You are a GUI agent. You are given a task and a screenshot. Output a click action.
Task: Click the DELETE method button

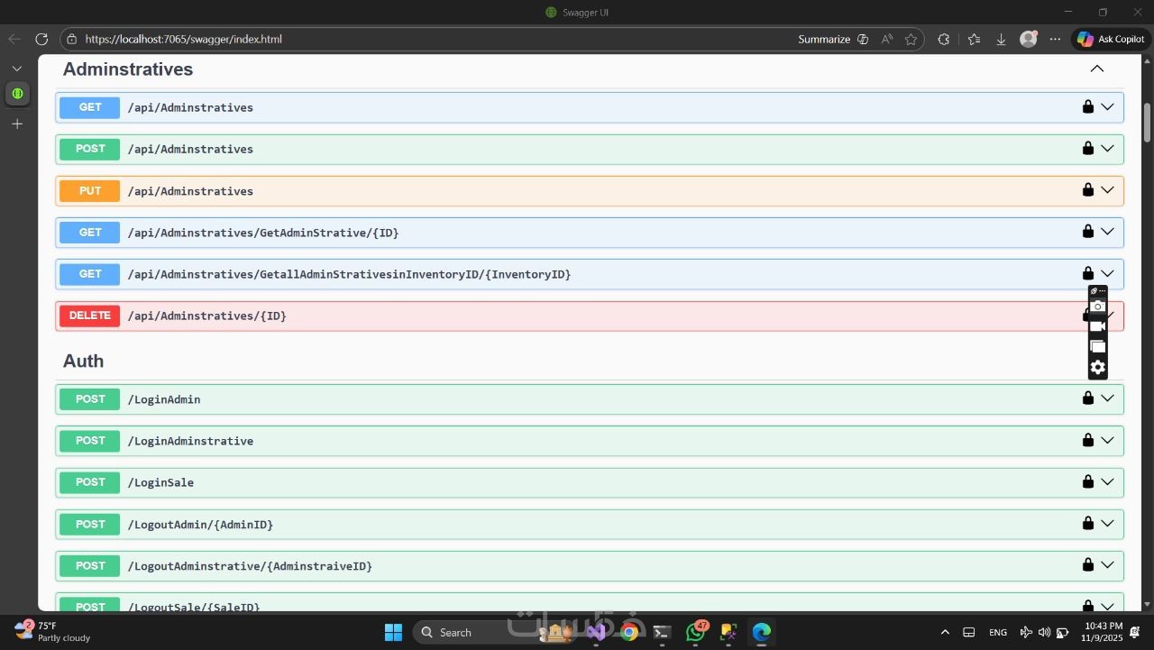(90, 316)
